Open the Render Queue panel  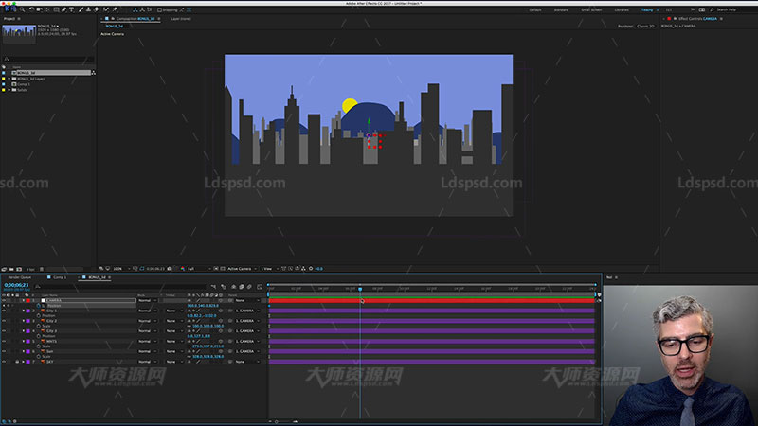[20, 277]
